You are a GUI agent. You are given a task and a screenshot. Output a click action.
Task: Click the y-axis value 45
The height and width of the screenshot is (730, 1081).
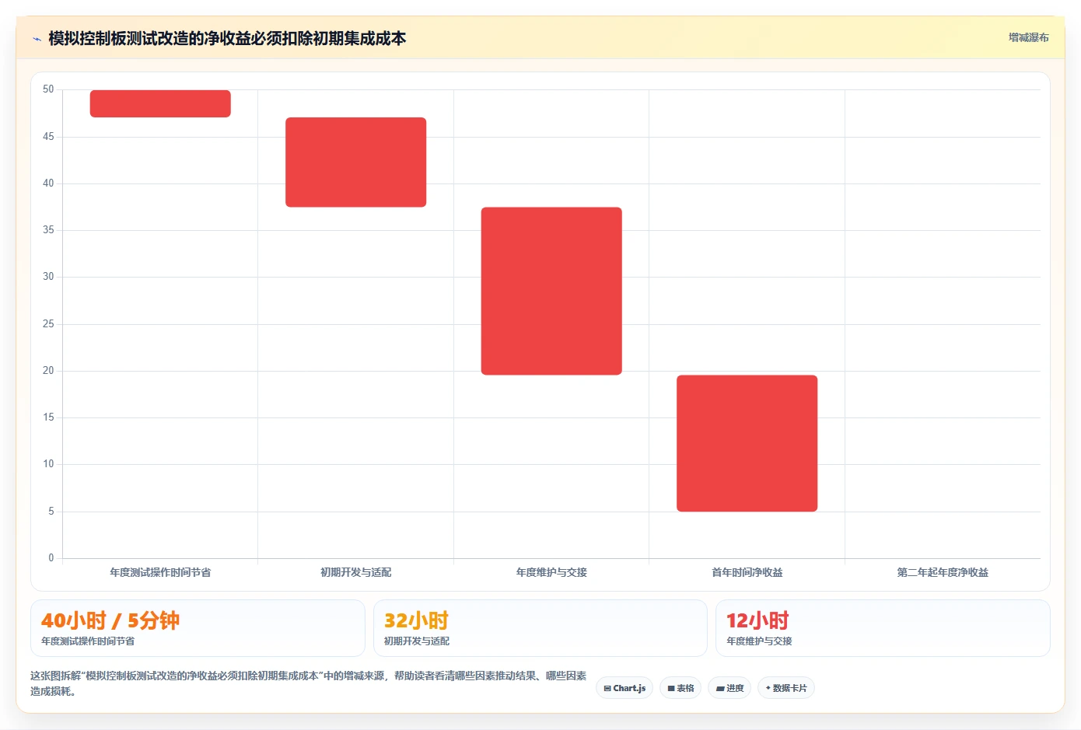click(48, 137)
